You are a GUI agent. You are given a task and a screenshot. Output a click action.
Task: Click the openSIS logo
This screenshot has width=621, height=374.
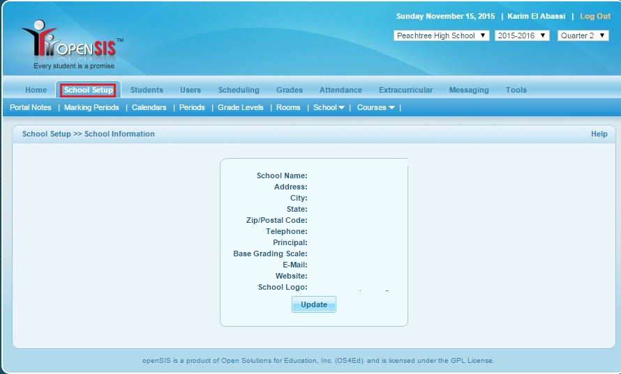click(72, 47)
